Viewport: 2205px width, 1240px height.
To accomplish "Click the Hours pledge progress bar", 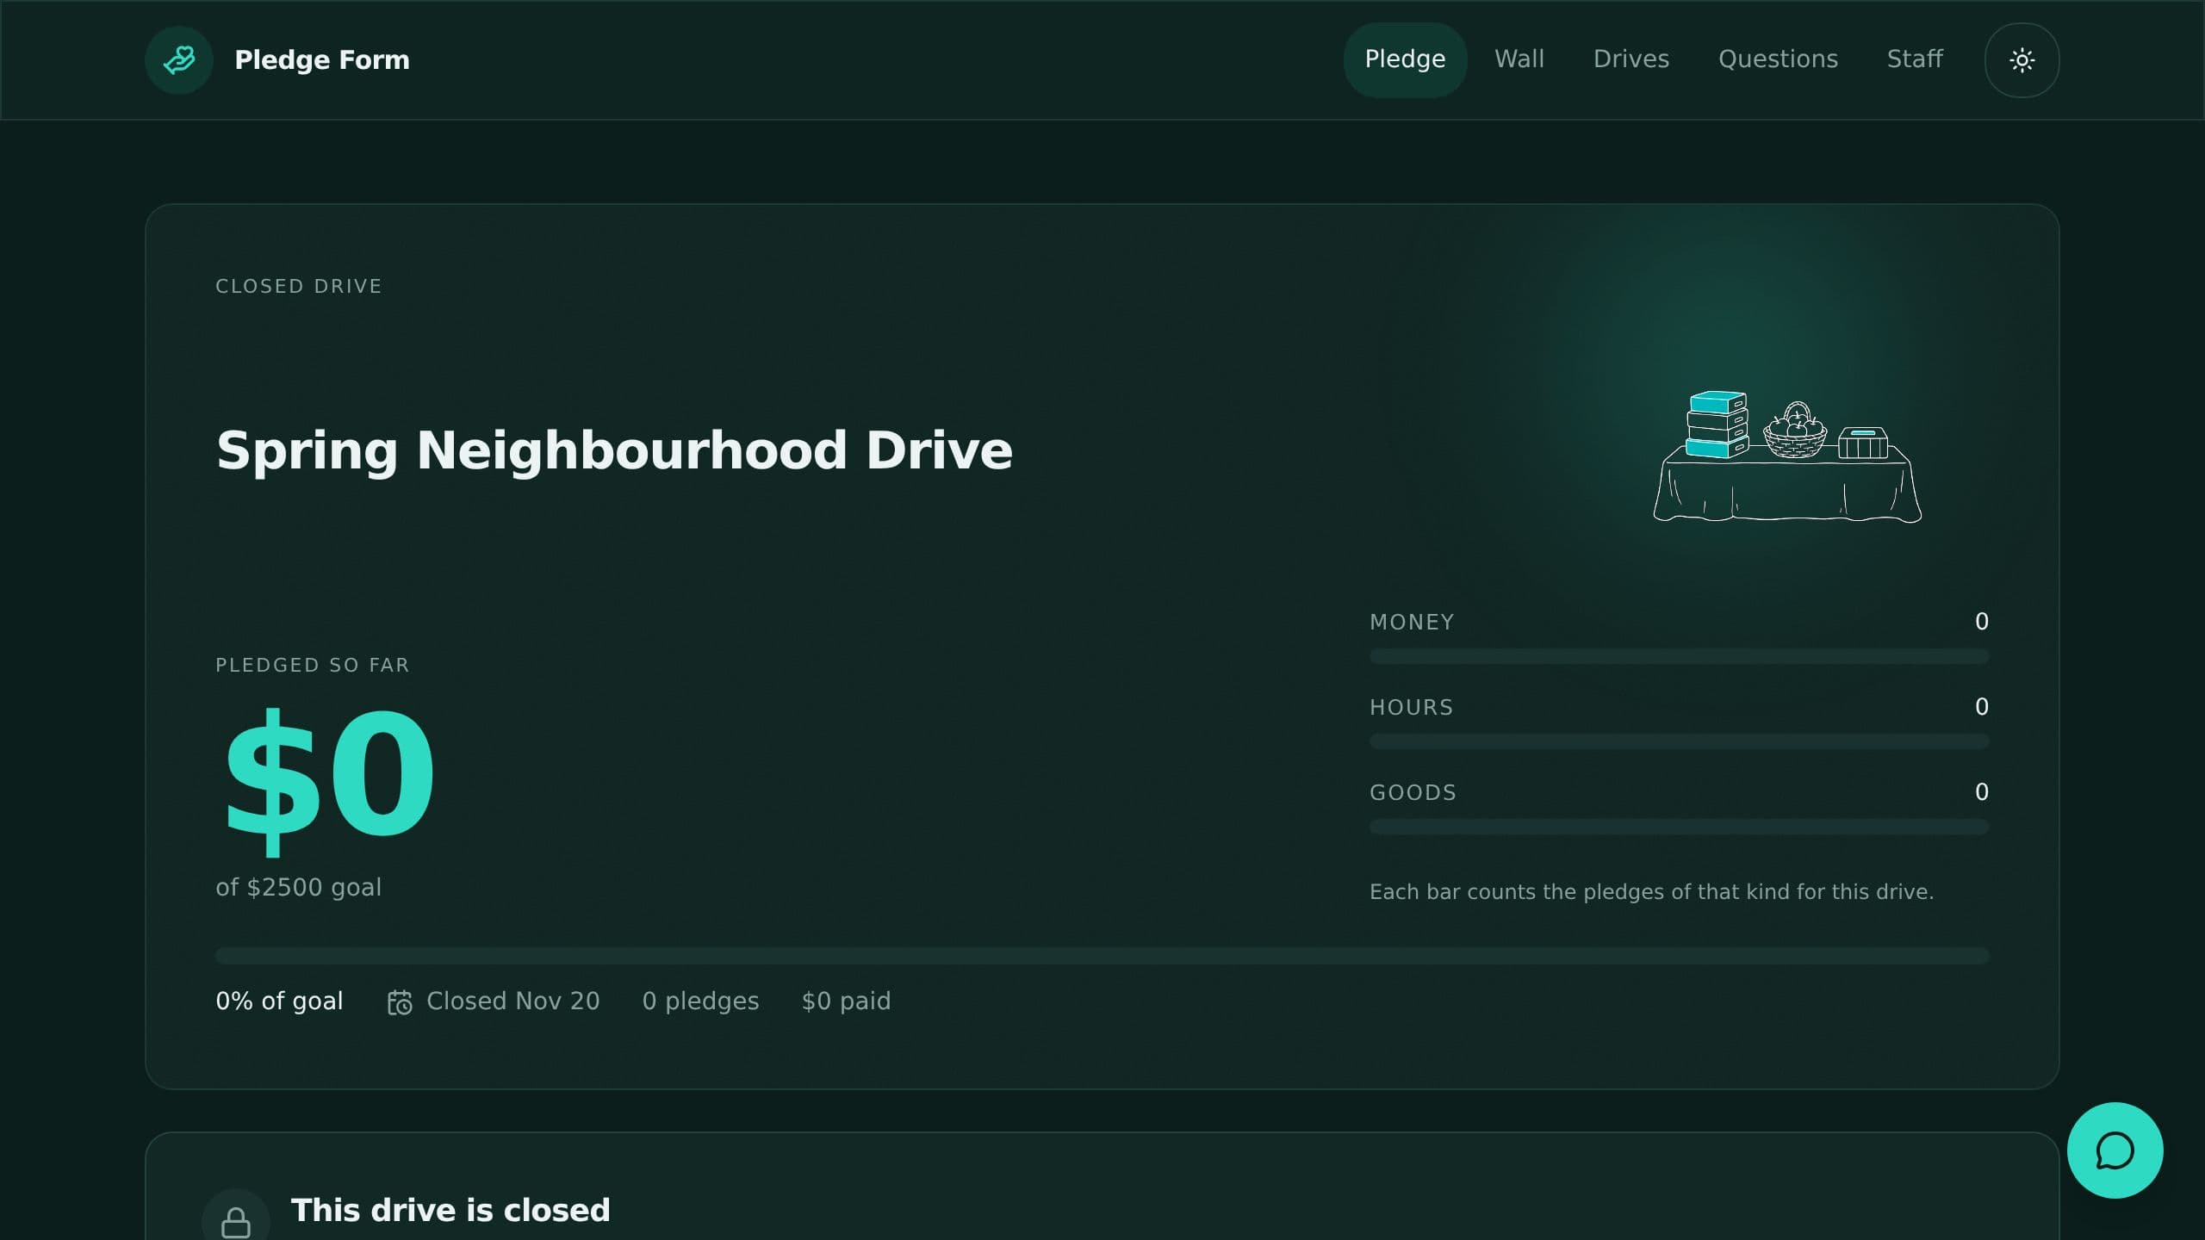I will click(1679, 742).
